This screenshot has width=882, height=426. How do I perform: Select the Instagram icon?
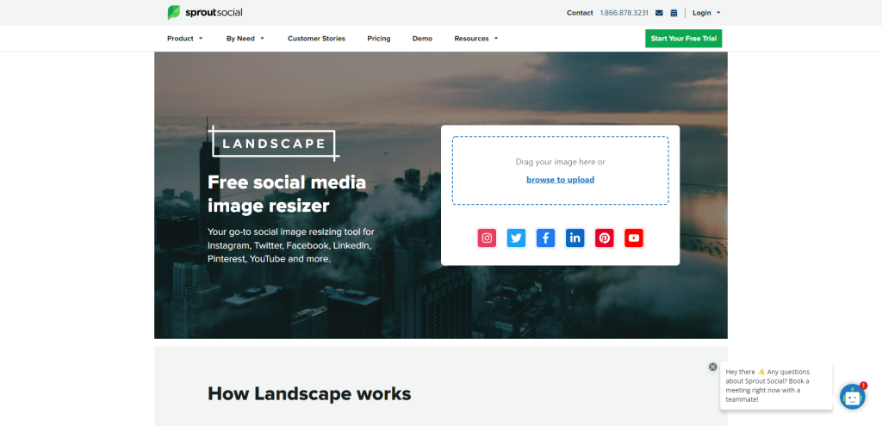488,238
